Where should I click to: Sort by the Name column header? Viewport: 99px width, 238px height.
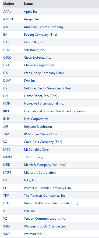point(28,4)
